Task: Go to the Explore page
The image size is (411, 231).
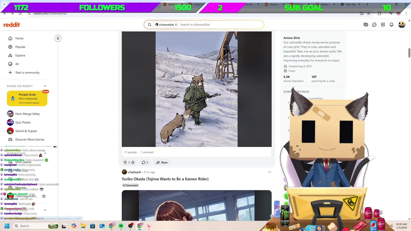Action: pos(20,56)
